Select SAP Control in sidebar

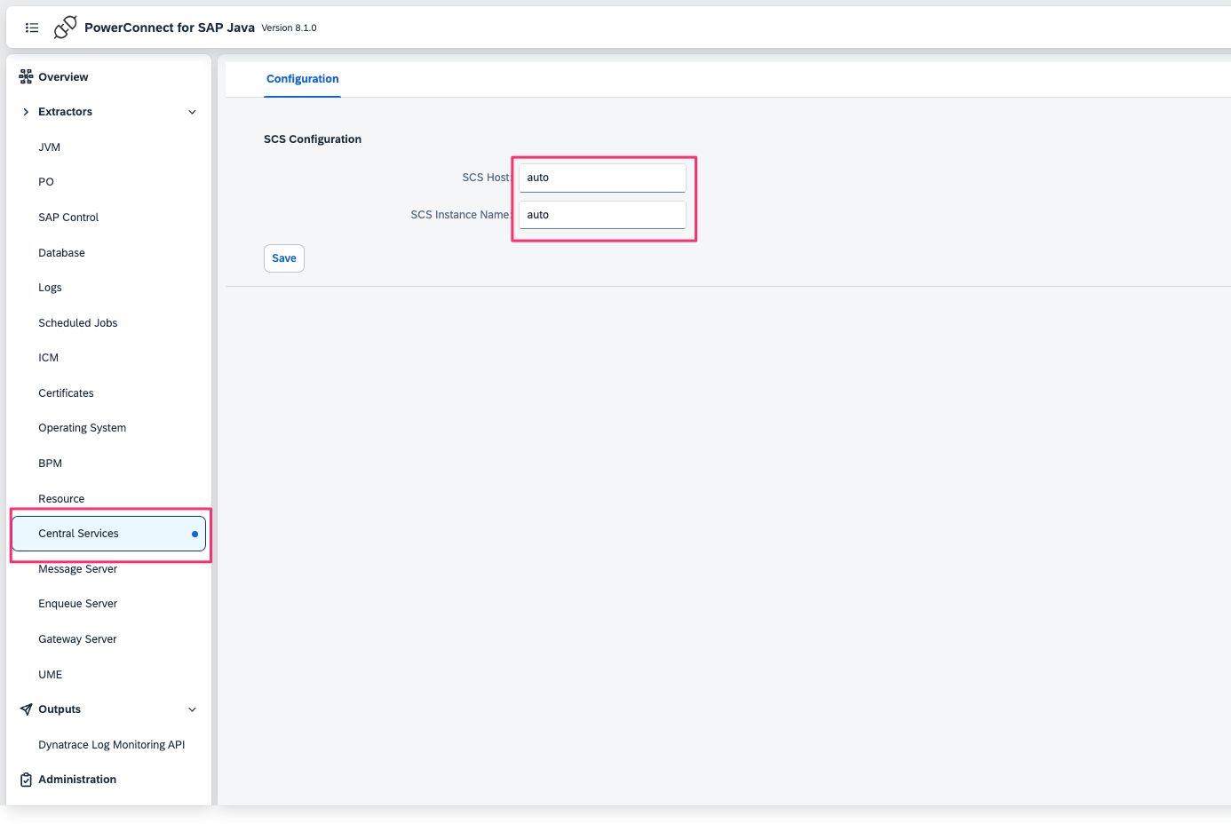pyautogui.click(x=68, y=218)
